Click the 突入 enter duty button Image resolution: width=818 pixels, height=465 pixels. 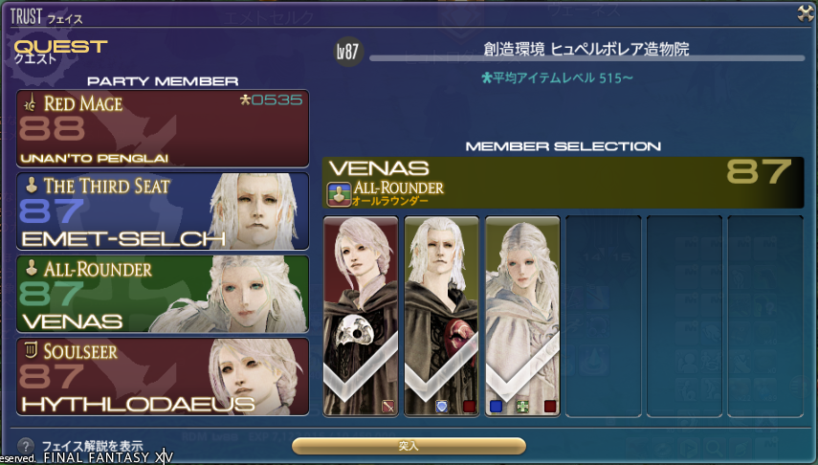coord(409,446)
